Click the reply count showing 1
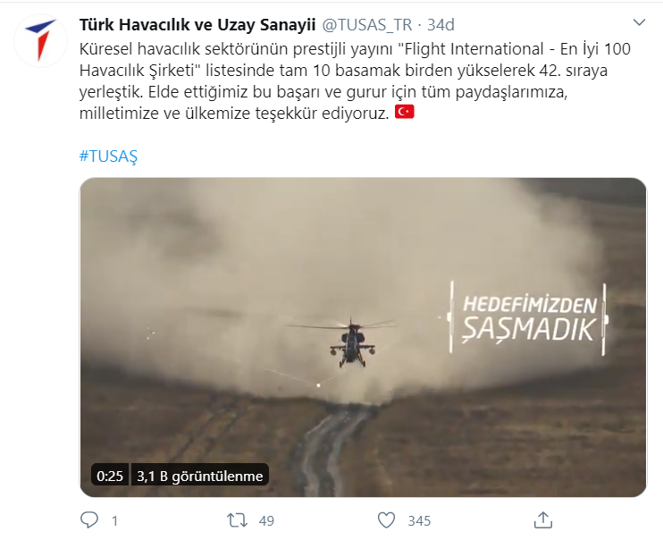The image size is (663, 540). pos(114,521)
